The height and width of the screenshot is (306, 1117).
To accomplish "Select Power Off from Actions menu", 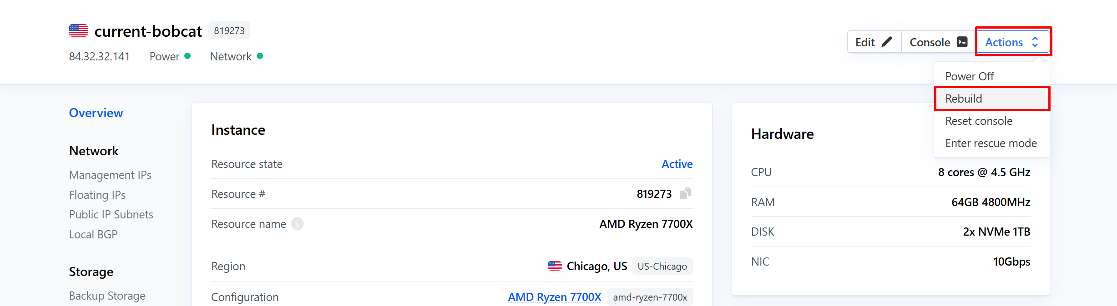I will 969,76.
